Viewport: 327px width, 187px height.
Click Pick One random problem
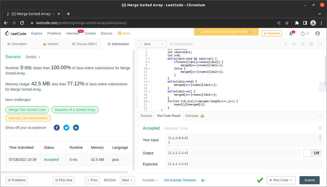point(63,180)
